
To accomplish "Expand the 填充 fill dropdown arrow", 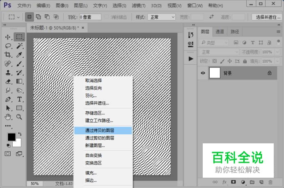I will click(277, 61).
